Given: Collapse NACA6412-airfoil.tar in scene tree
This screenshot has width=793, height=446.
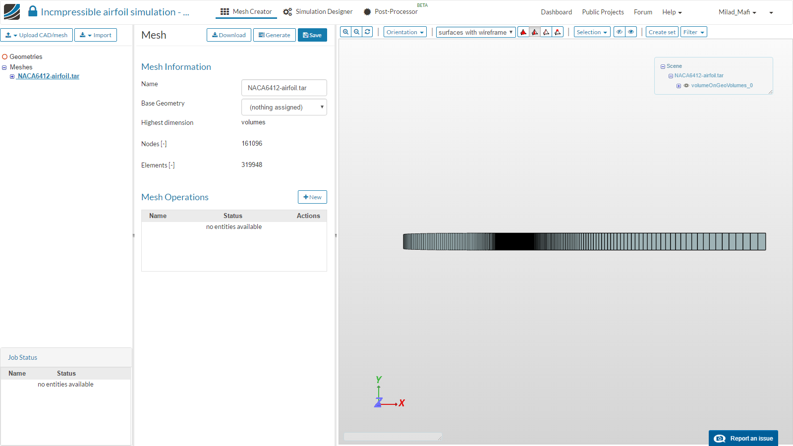Looking at the screenshot, I should coord(671,76).
